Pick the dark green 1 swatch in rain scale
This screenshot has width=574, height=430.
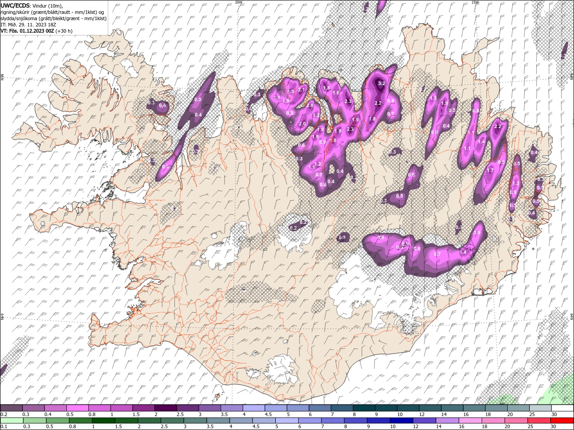(x=103, y=421)
